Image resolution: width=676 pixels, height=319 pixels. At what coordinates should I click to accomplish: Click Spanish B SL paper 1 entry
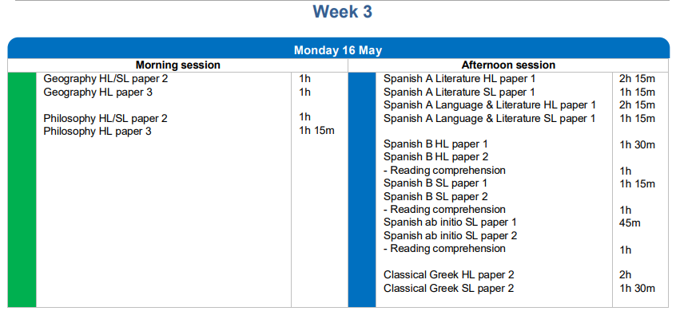tap(435, 183)
